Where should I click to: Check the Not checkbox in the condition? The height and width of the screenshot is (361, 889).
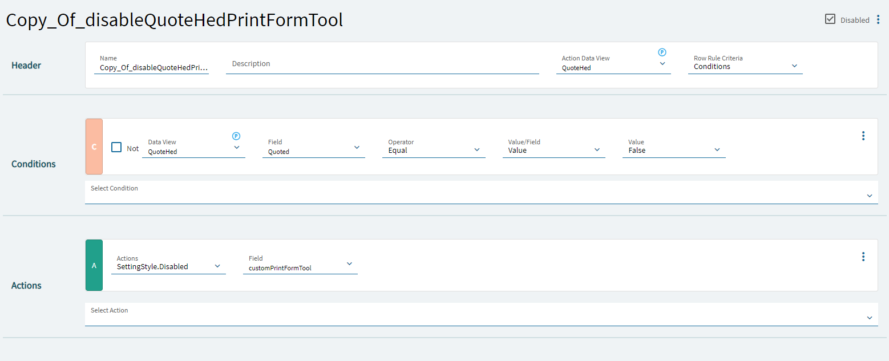click(116, 147)
